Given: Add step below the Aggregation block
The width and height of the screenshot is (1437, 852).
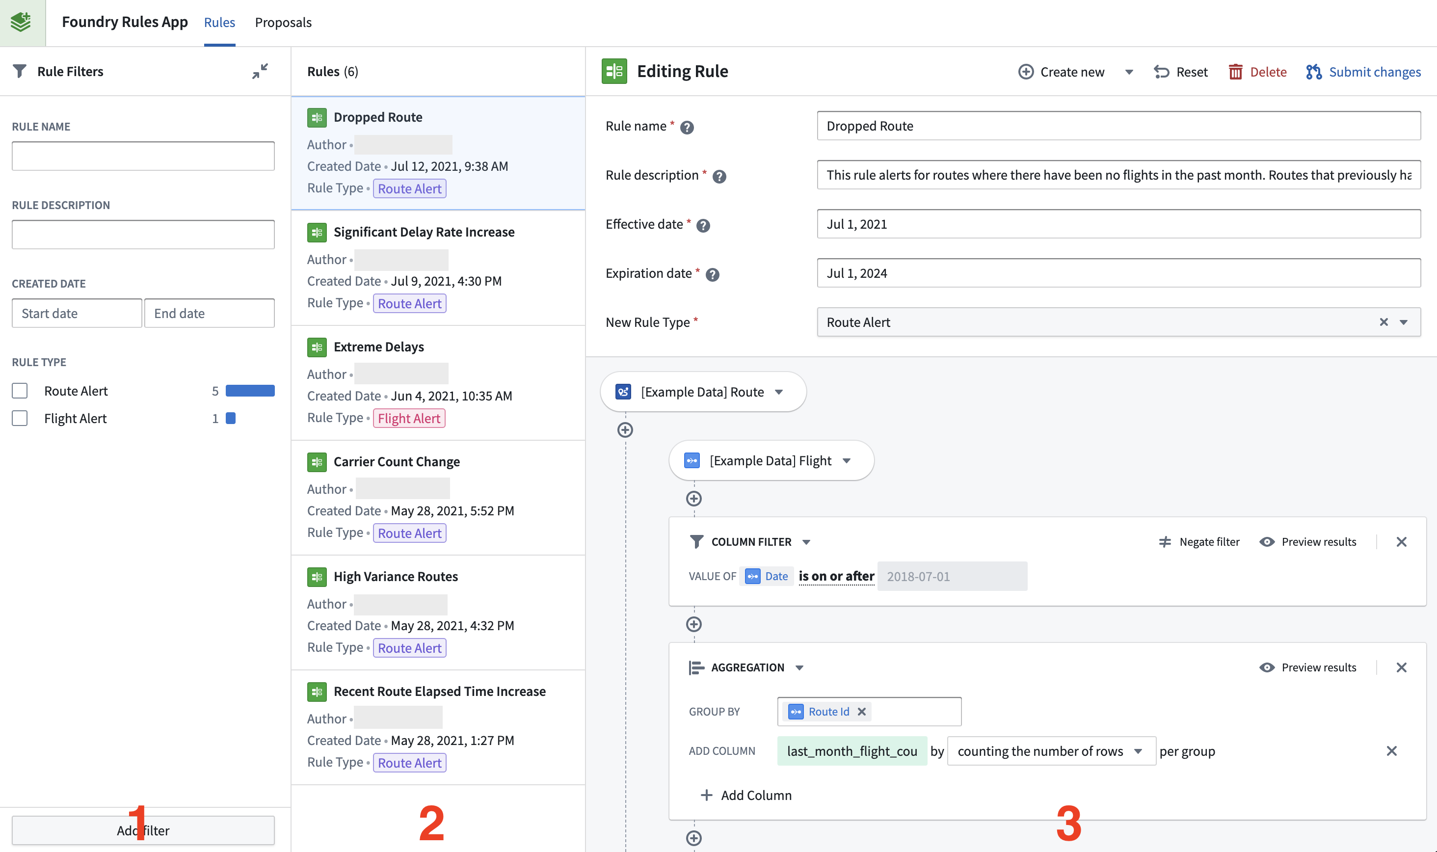Looking at the screenshot, I should (693, 838).
